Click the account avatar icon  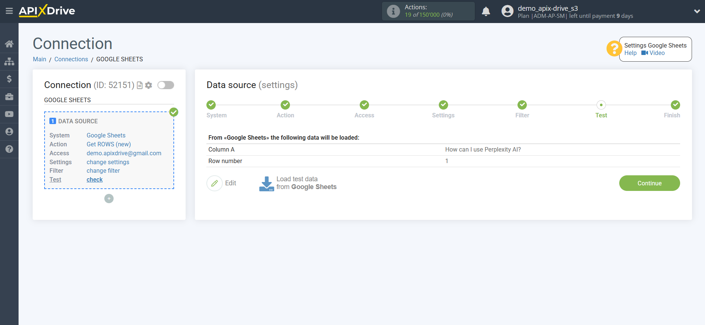[x=507, y=11]
